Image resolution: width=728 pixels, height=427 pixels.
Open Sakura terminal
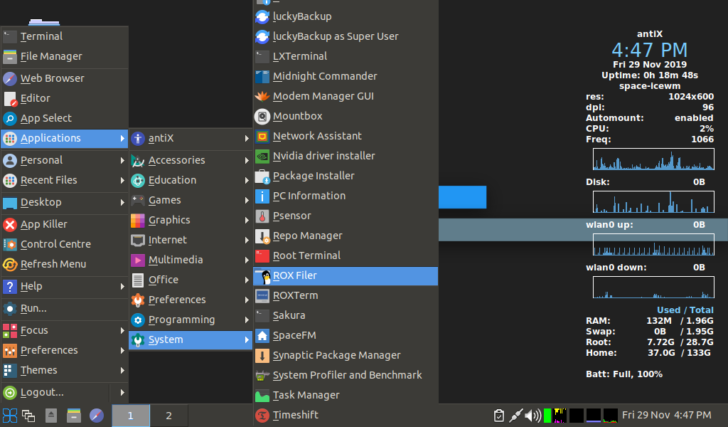[x=346, y=315]
